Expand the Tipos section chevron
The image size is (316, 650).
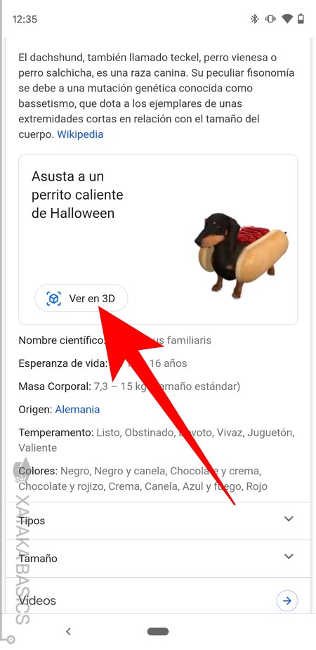point(289,519)
